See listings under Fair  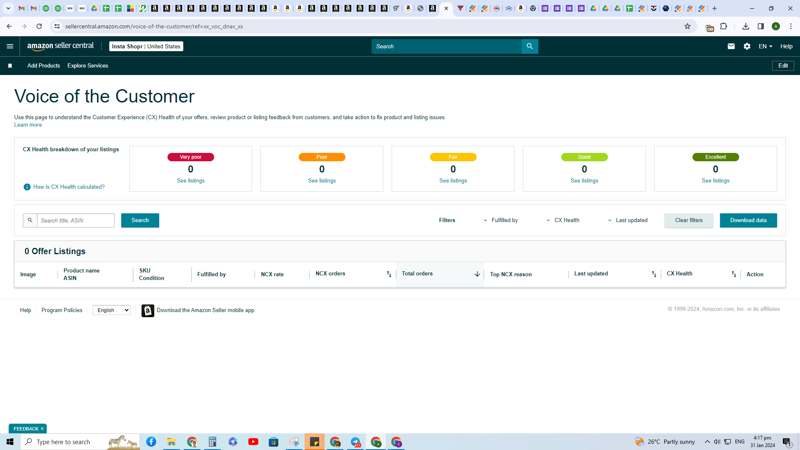click(x=453, y=181)
